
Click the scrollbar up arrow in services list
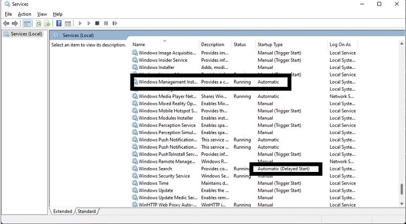(402, 43)
